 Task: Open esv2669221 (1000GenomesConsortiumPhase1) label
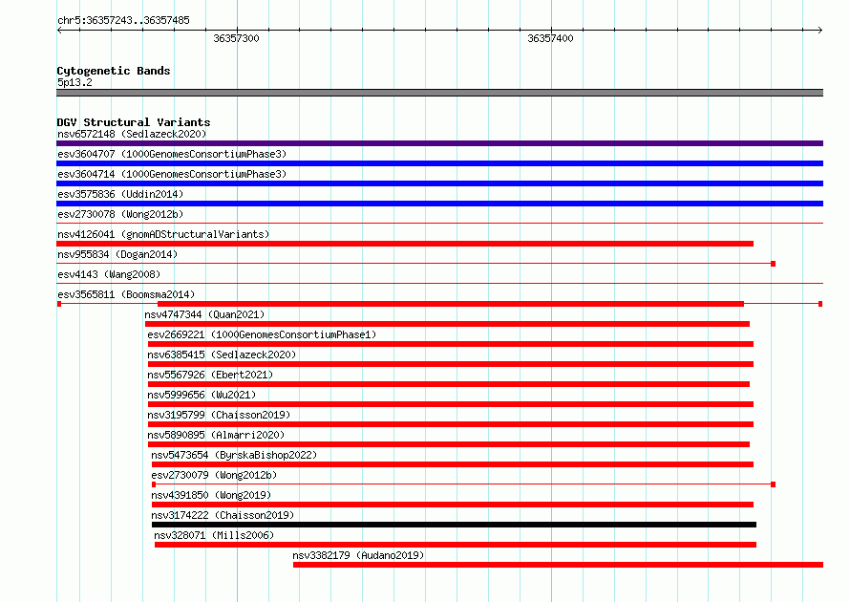262,334
